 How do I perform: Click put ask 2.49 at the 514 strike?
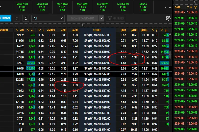pyautogui.click(x=135, y=74)
